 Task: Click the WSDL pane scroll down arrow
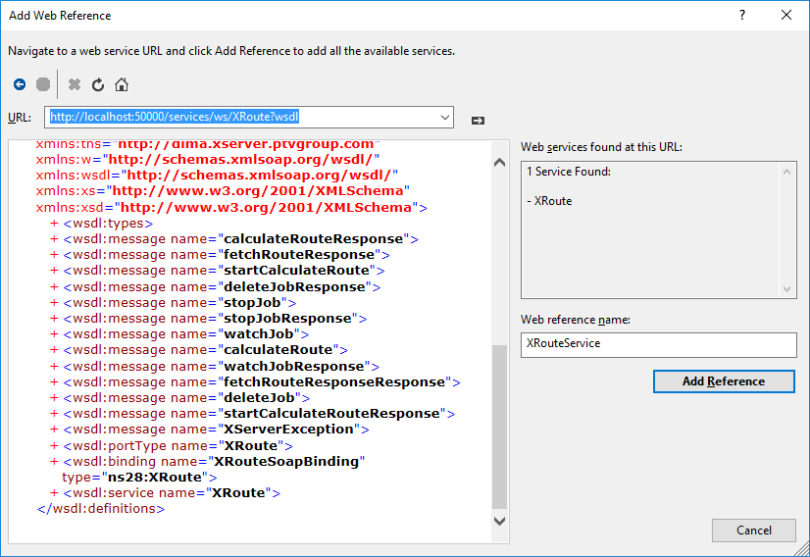[x=500, y=522]
